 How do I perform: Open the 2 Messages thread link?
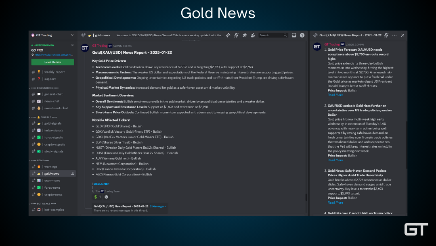tap(158, 206)
